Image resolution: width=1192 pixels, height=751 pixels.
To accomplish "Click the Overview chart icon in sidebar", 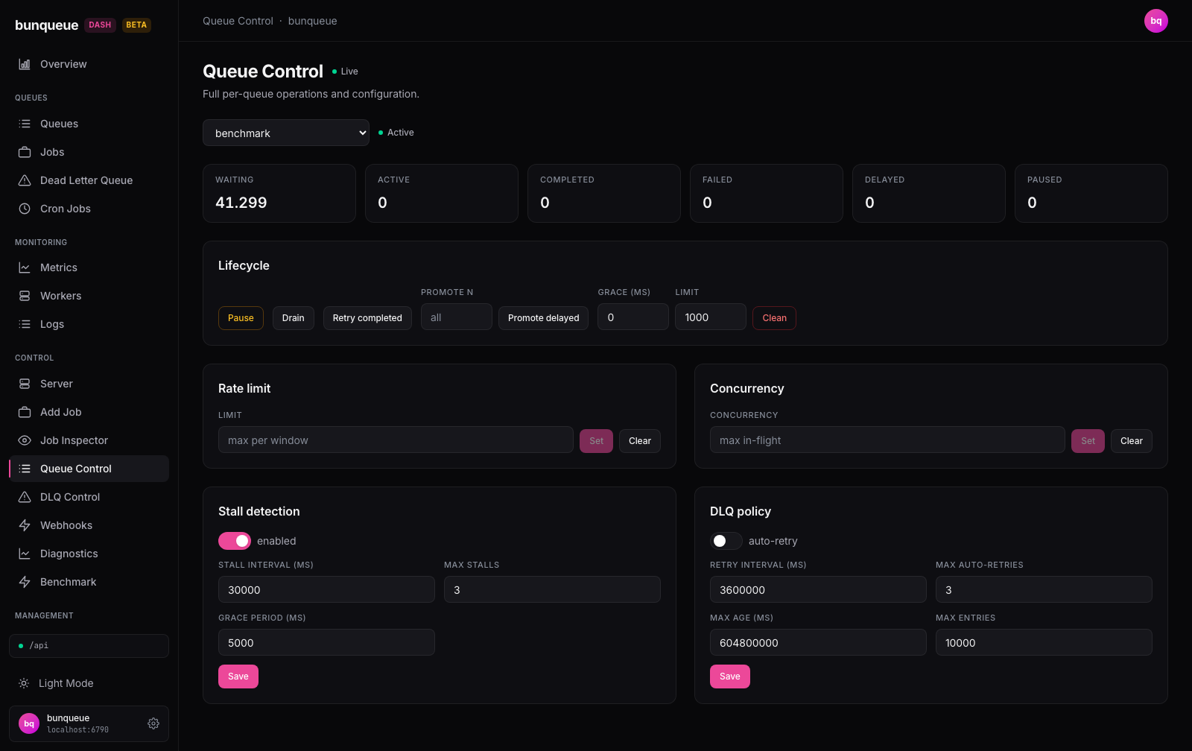I will point(25,64).
